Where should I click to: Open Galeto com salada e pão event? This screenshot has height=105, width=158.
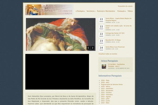click(x=118, y=27)
